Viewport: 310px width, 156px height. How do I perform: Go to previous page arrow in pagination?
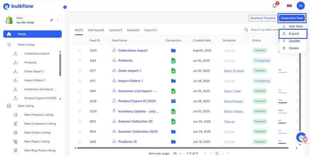211,153
